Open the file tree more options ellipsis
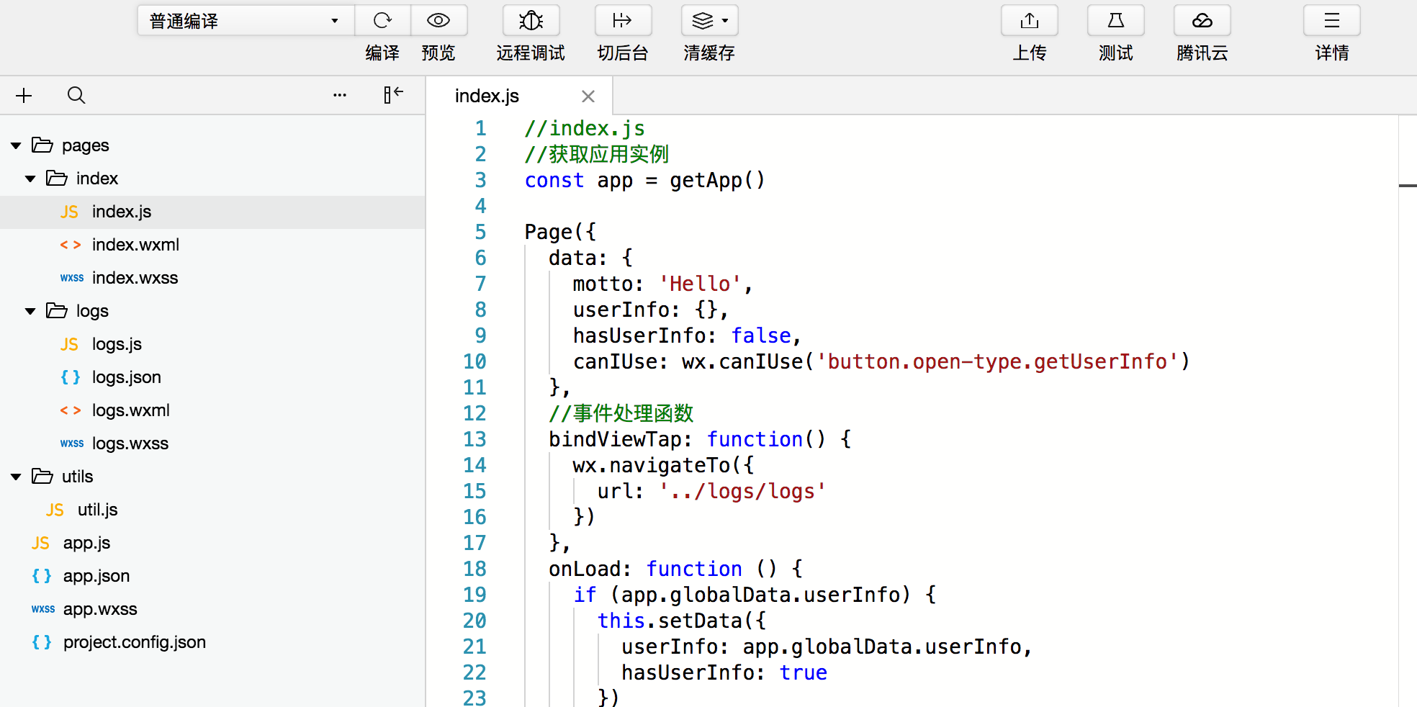This screenshot has width=1417, height=707. click(x=340, y=95)
